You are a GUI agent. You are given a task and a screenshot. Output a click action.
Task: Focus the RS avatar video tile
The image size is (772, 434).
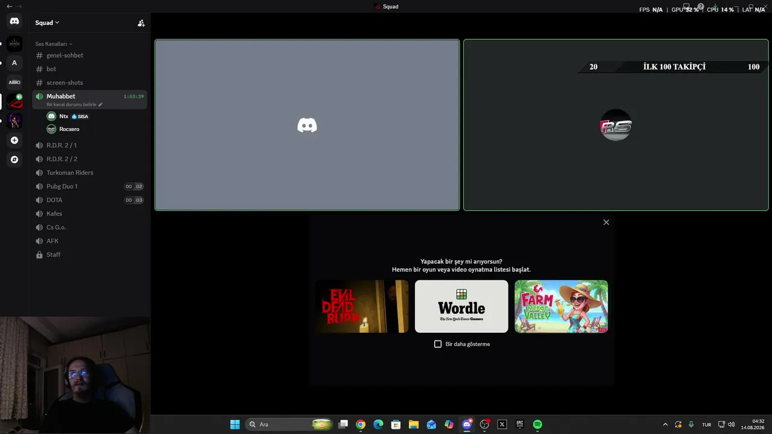[x=616, y=125]
